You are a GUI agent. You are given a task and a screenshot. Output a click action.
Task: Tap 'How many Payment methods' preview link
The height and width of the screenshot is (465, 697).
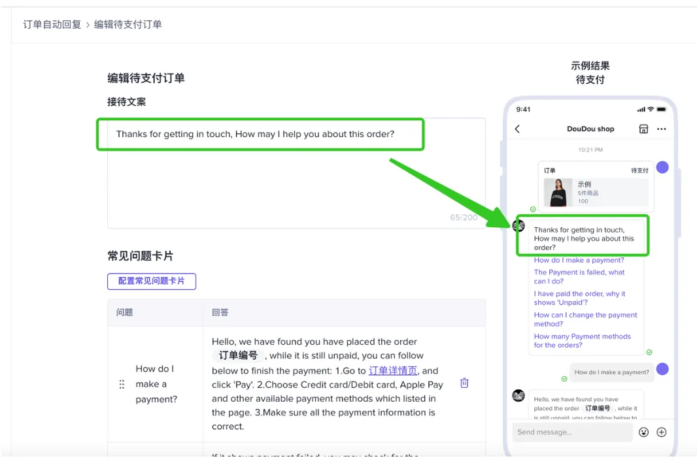pyautogui.click(x=583, y=341)
